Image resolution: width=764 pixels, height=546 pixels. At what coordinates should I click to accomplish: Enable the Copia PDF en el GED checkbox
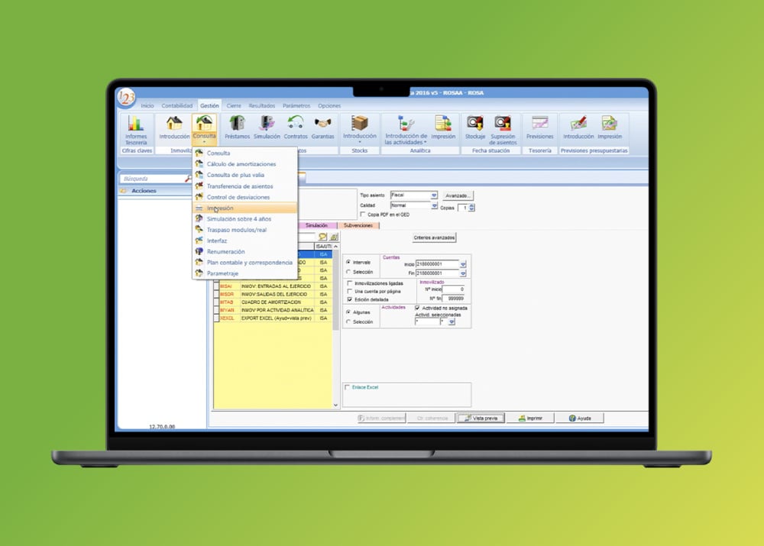(x=363, y=215)
